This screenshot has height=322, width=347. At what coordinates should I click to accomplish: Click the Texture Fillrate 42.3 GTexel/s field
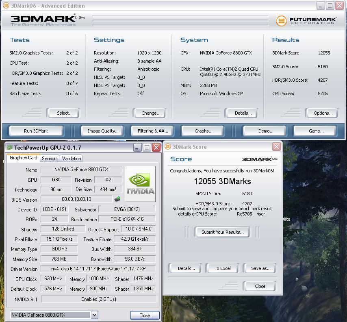pos(134,239)
